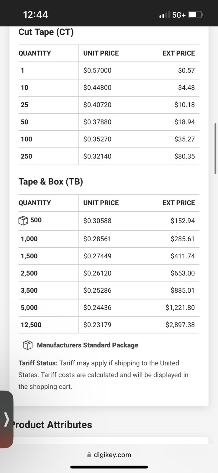Tap the 5G+ network indicator
The image size is (218, 473).
[x=179, y=15]
